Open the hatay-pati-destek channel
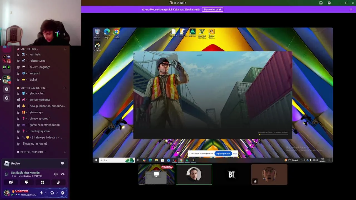The width and height of the screenshot is (356, 200). pos(41,137)
